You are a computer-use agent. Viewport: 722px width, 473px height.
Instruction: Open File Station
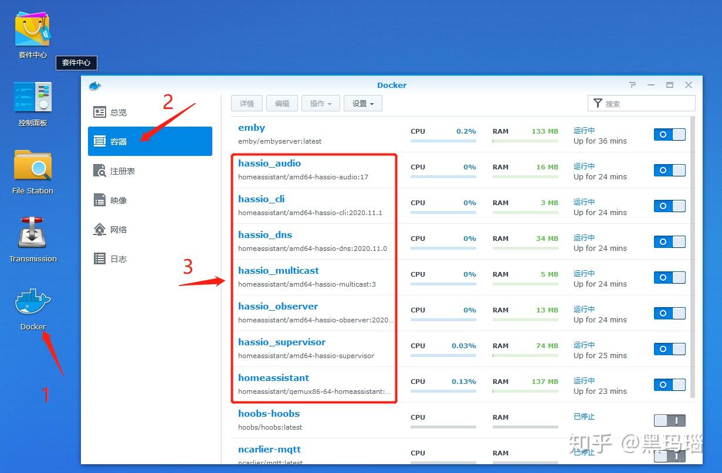[32, 165]
